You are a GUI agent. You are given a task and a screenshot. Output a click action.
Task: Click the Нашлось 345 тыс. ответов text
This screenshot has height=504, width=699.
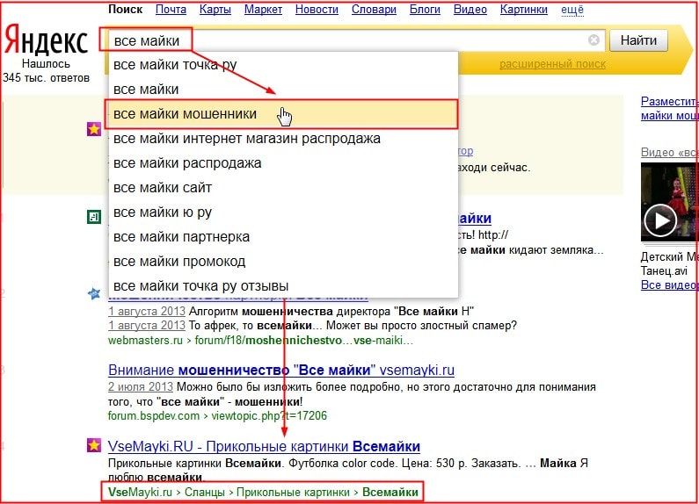tap(46, 71)
